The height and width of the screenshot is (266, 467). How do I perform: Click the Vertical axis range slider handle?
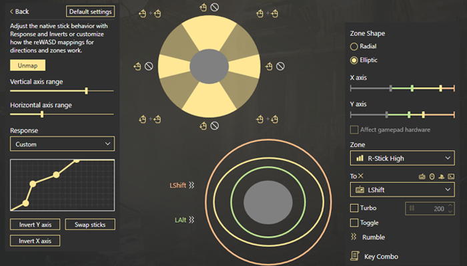pyautogui.click(x=86, y=90)
